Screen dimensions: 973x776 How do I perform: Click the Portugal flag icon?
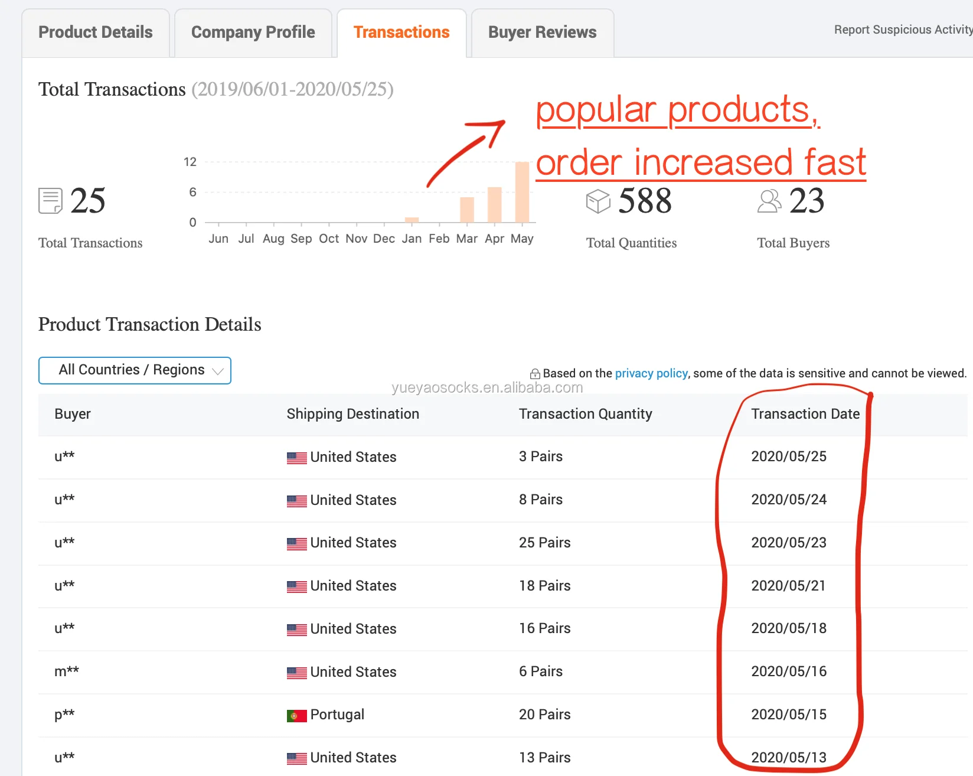tap(296, 716)
